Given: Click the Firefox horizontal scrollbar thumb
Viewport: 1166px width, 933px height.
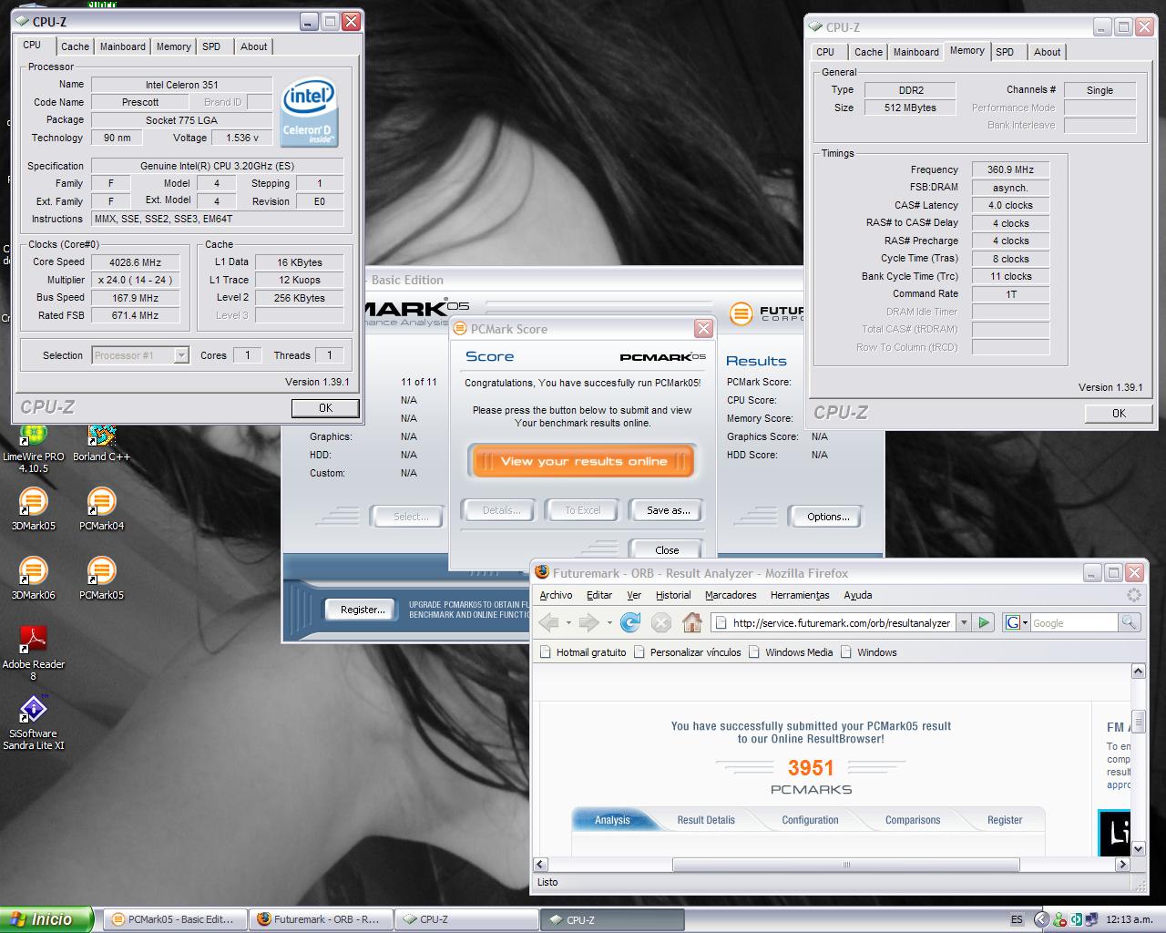Looking at the screenshot, I should (846, 865).
